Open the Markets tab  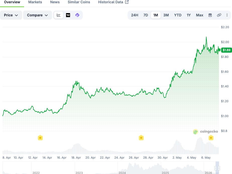35,2
